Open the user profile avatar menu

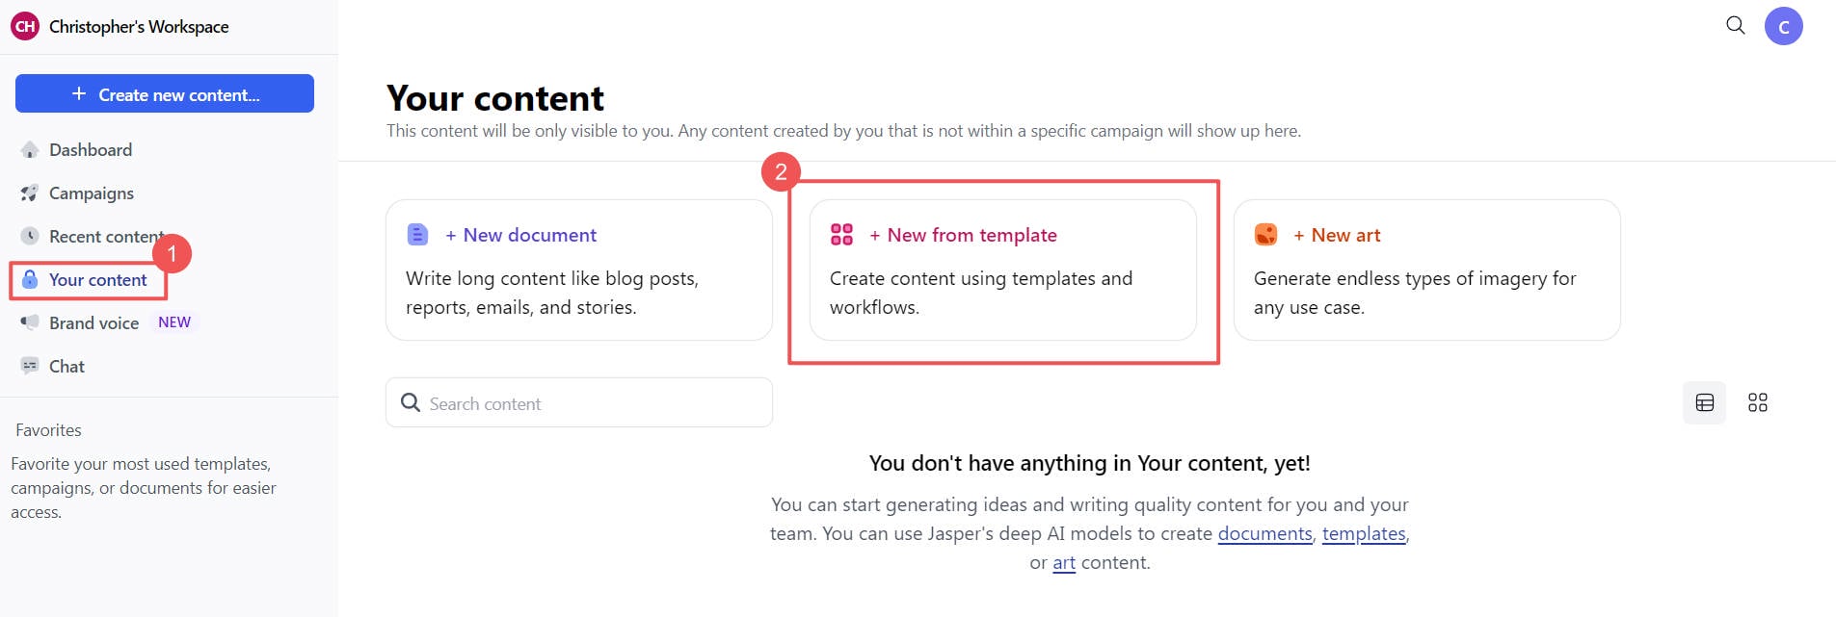tap(1784, 26)
